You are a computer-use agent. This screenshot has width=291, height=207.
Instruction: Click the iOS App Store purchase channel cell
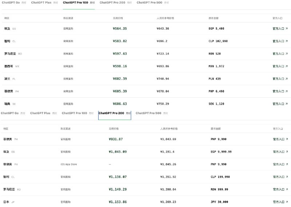coord(69,164)
